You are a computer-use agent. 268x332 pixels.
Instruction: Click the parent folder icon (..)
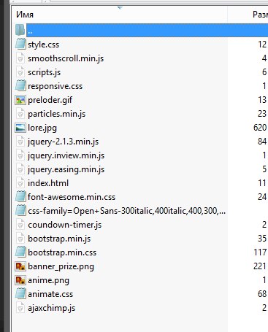(x=20, y=30)
